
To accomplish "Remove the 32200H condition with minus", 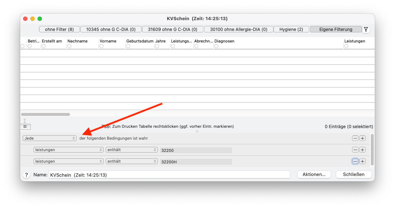I will click(355, 161).
